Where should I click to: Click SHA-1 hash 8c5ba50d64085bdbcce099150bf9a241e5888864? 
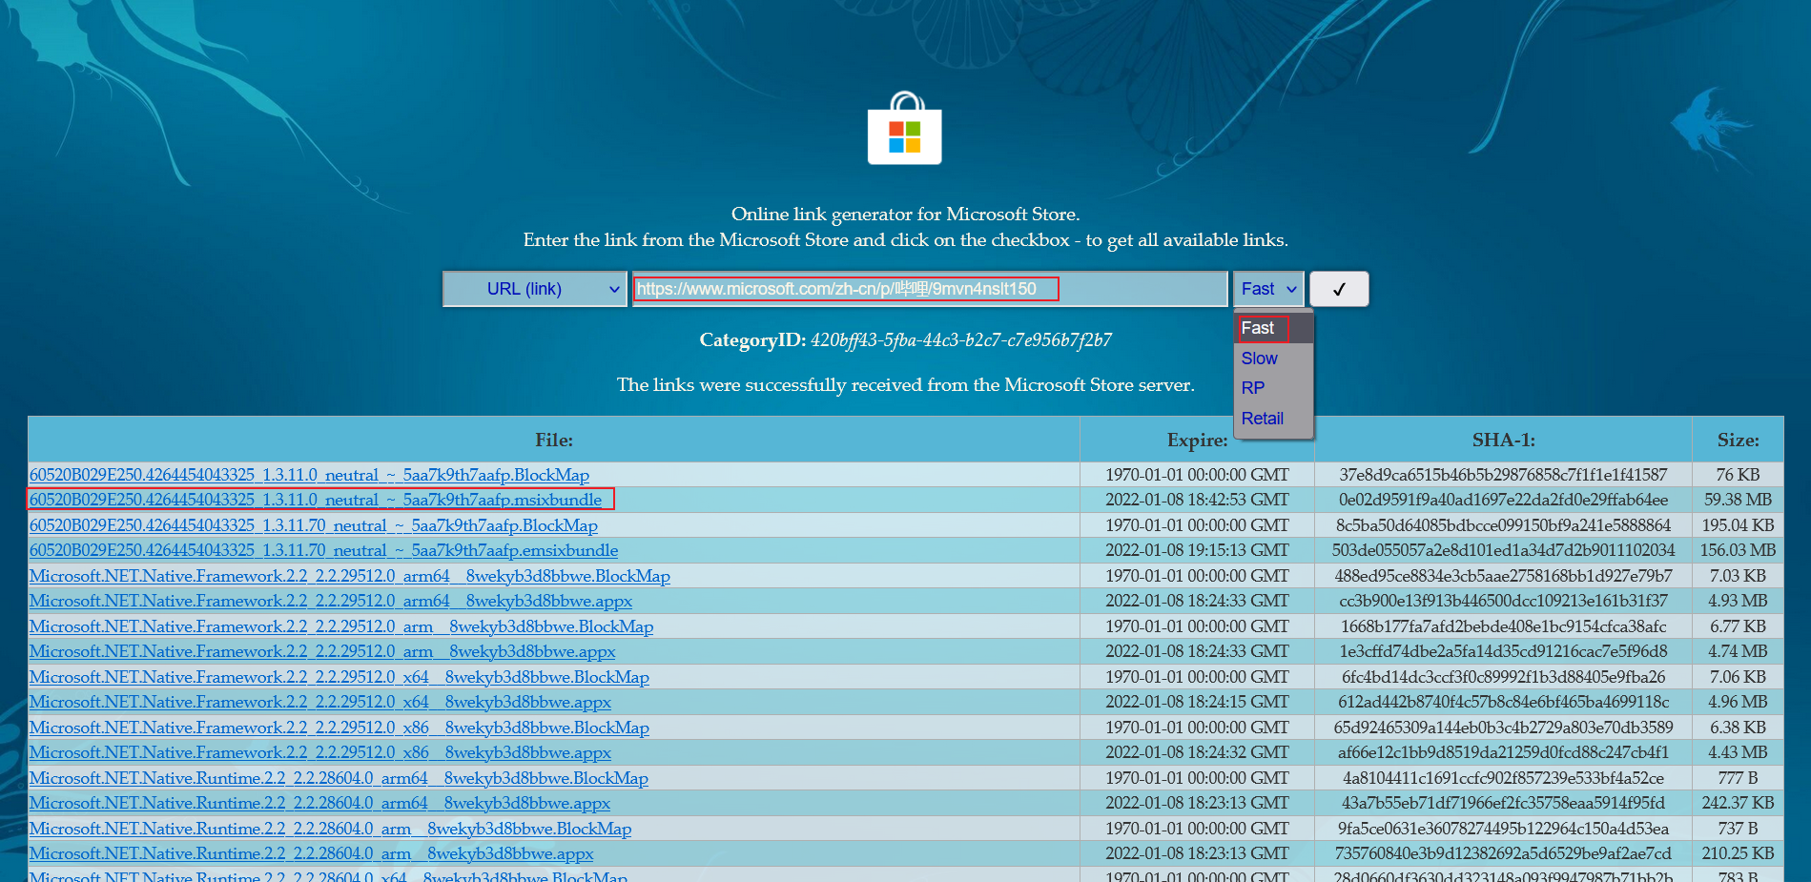pyautogui.click(x=1503, y=525)
